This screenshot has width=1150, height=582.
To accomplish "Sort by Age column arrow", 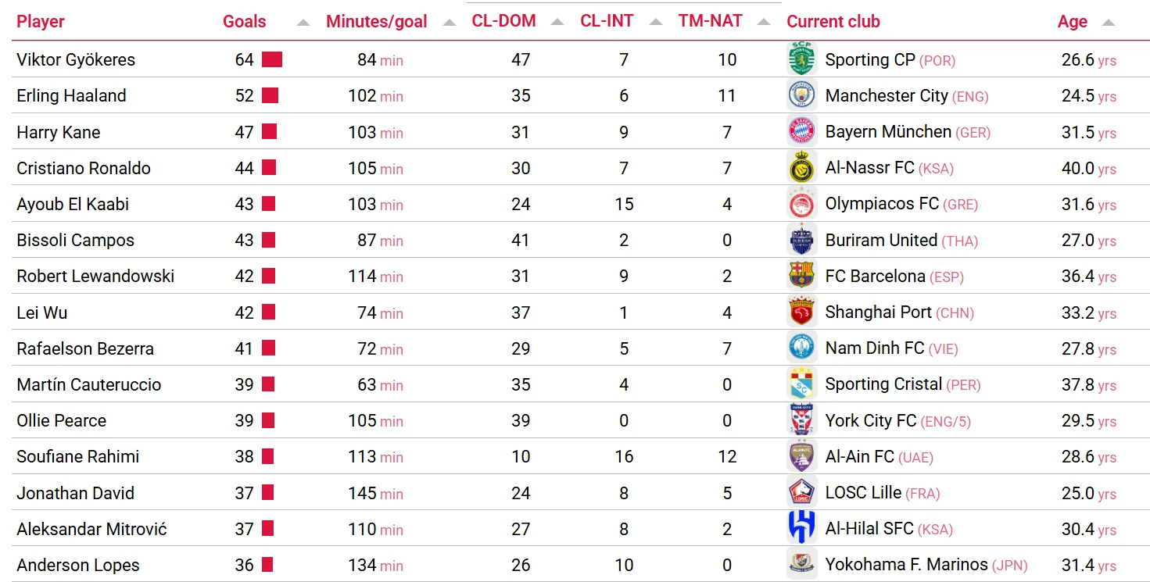I will [x=1108, y=23].
